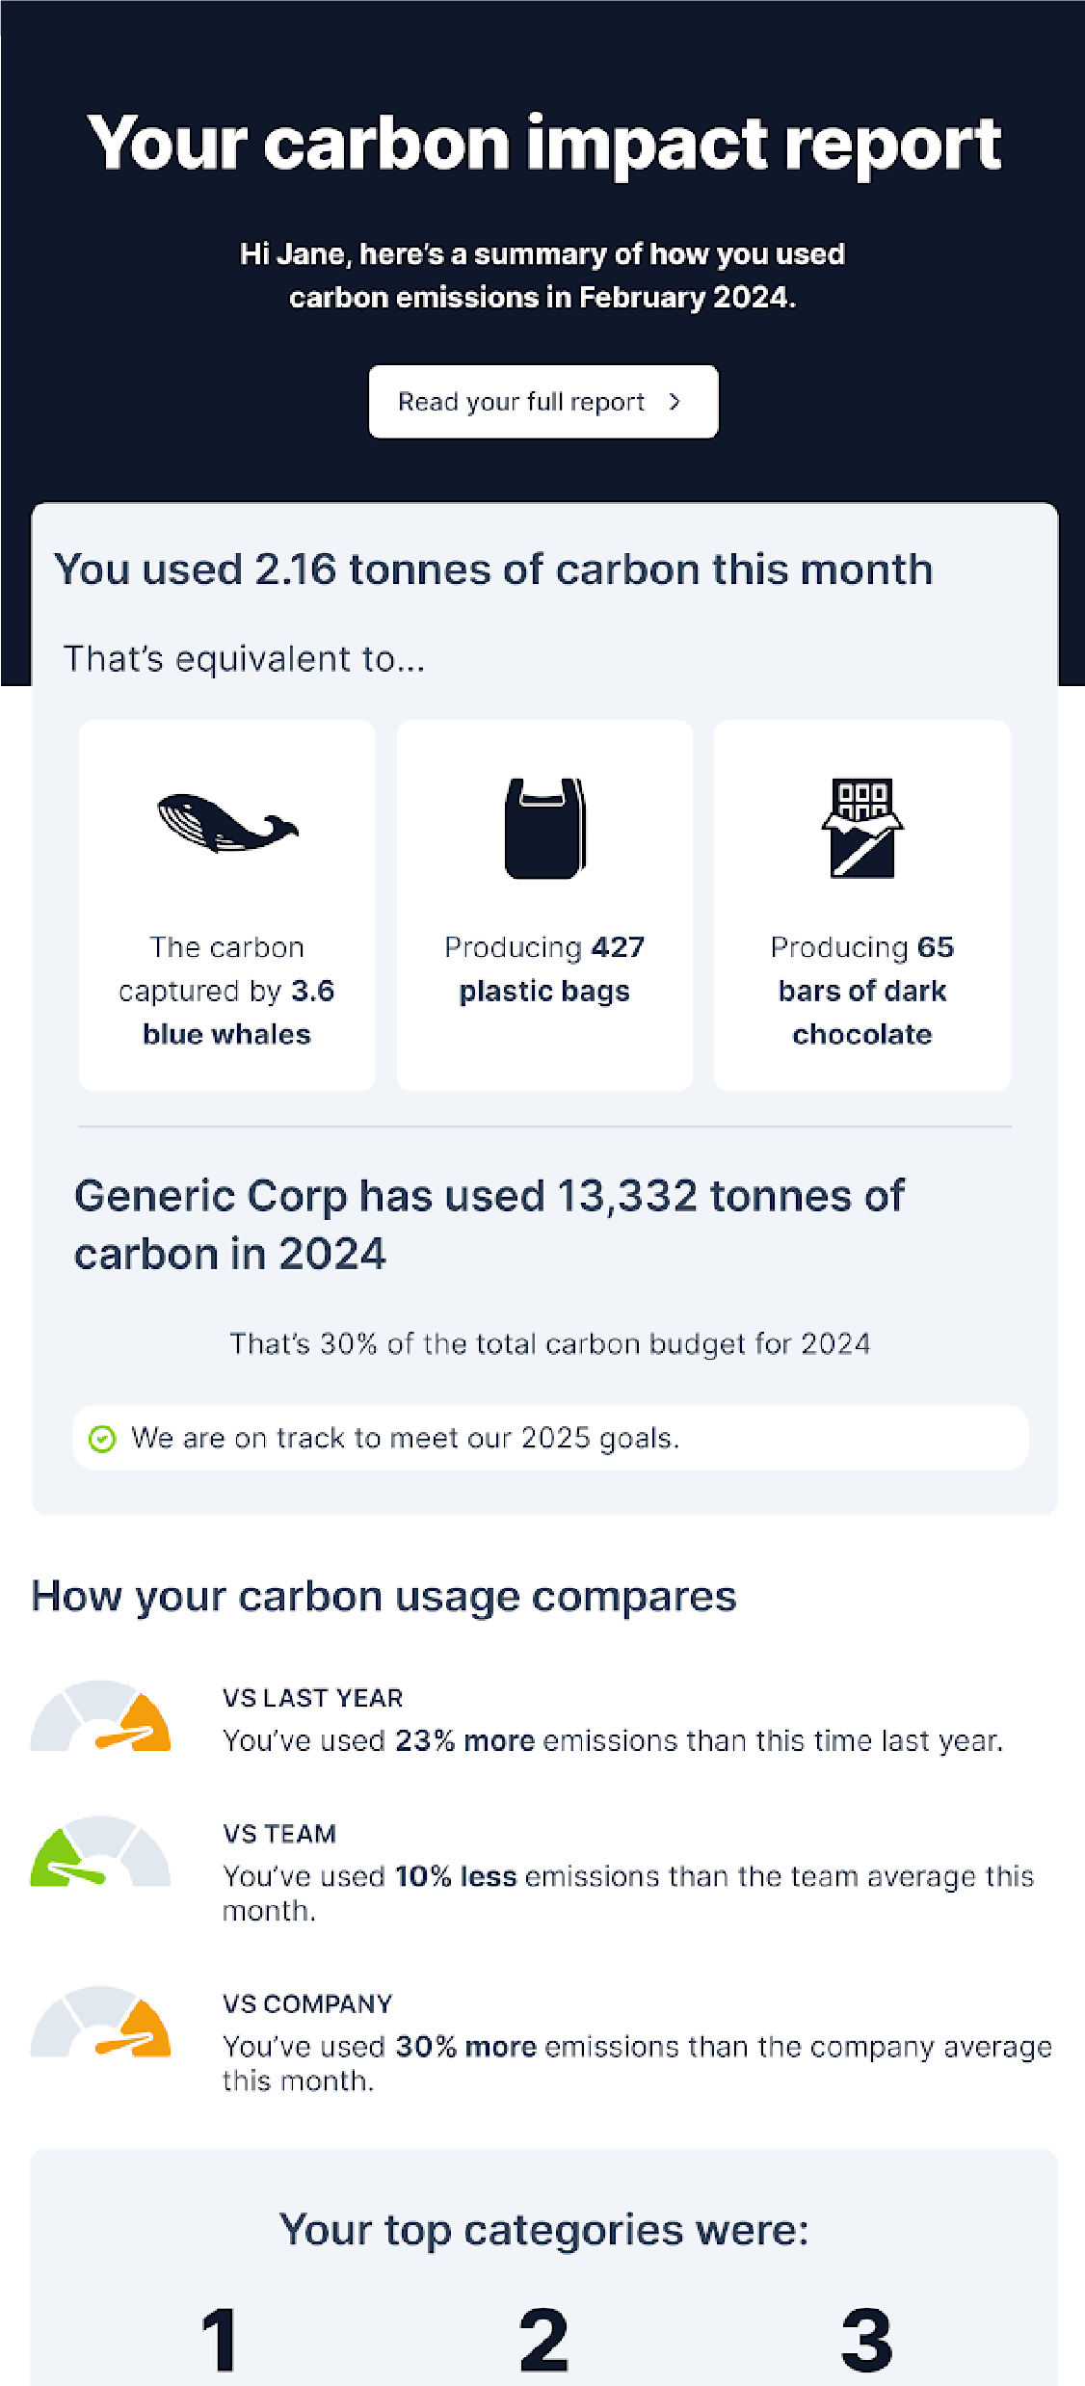The width and height of the screenshot is (1085, 2386).
Task: Select top category number 2
Action: pyautogui.click(x=543, y=2340)
